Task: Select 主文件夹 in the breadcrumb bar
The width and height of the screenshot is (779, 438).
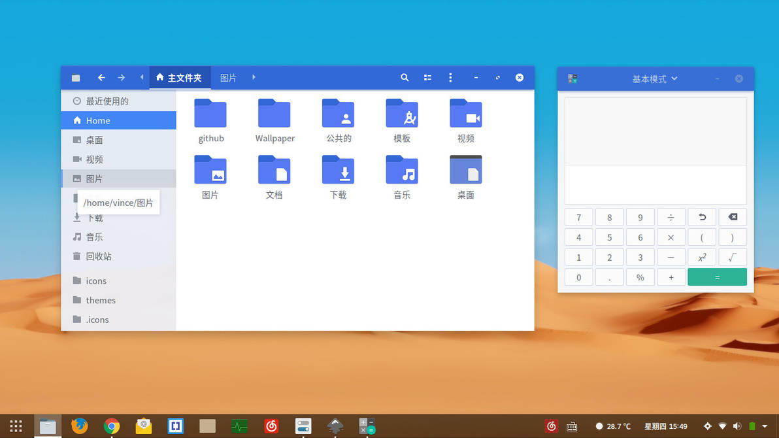Action: pyautogui.click(x=180, y=76)
